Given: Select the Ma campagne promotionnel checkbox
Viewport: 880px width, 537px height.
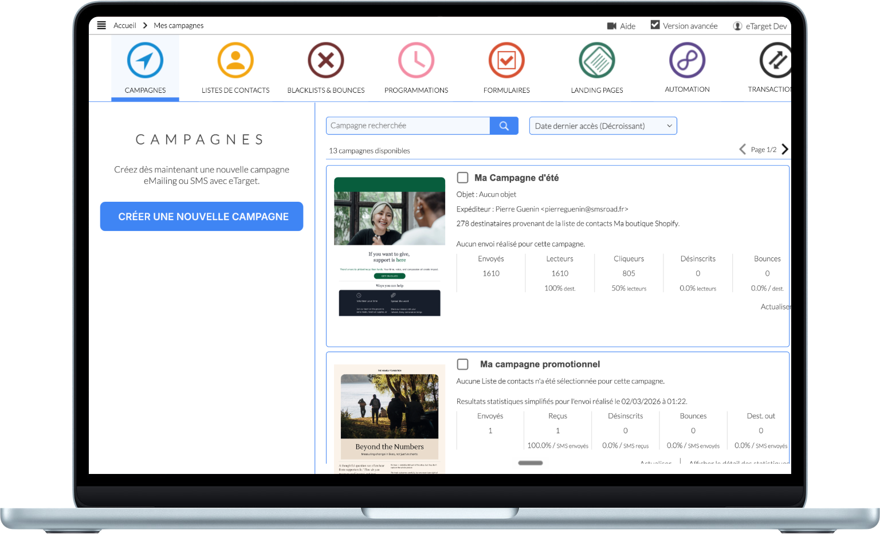Looking at the screenshot, I should 463,364.
